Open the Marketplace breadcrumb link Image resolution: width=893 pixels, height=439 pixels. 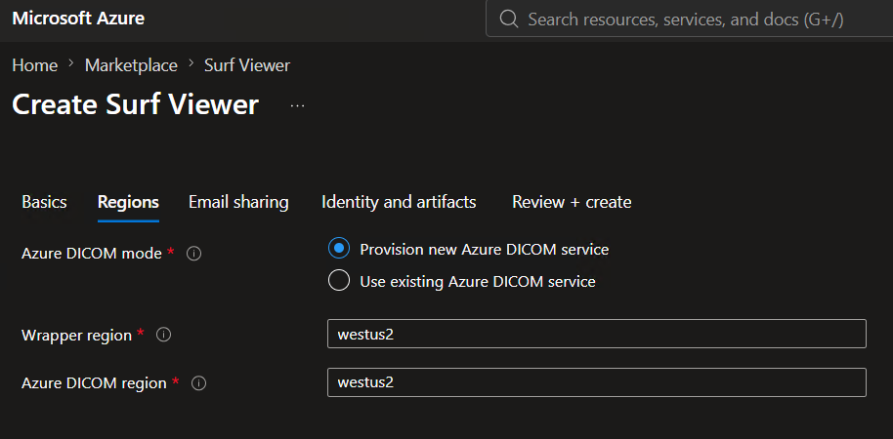[131, 65]
